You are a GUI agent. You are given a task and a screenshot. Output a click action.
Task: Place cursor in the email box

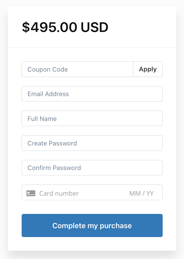coord(92,94)
